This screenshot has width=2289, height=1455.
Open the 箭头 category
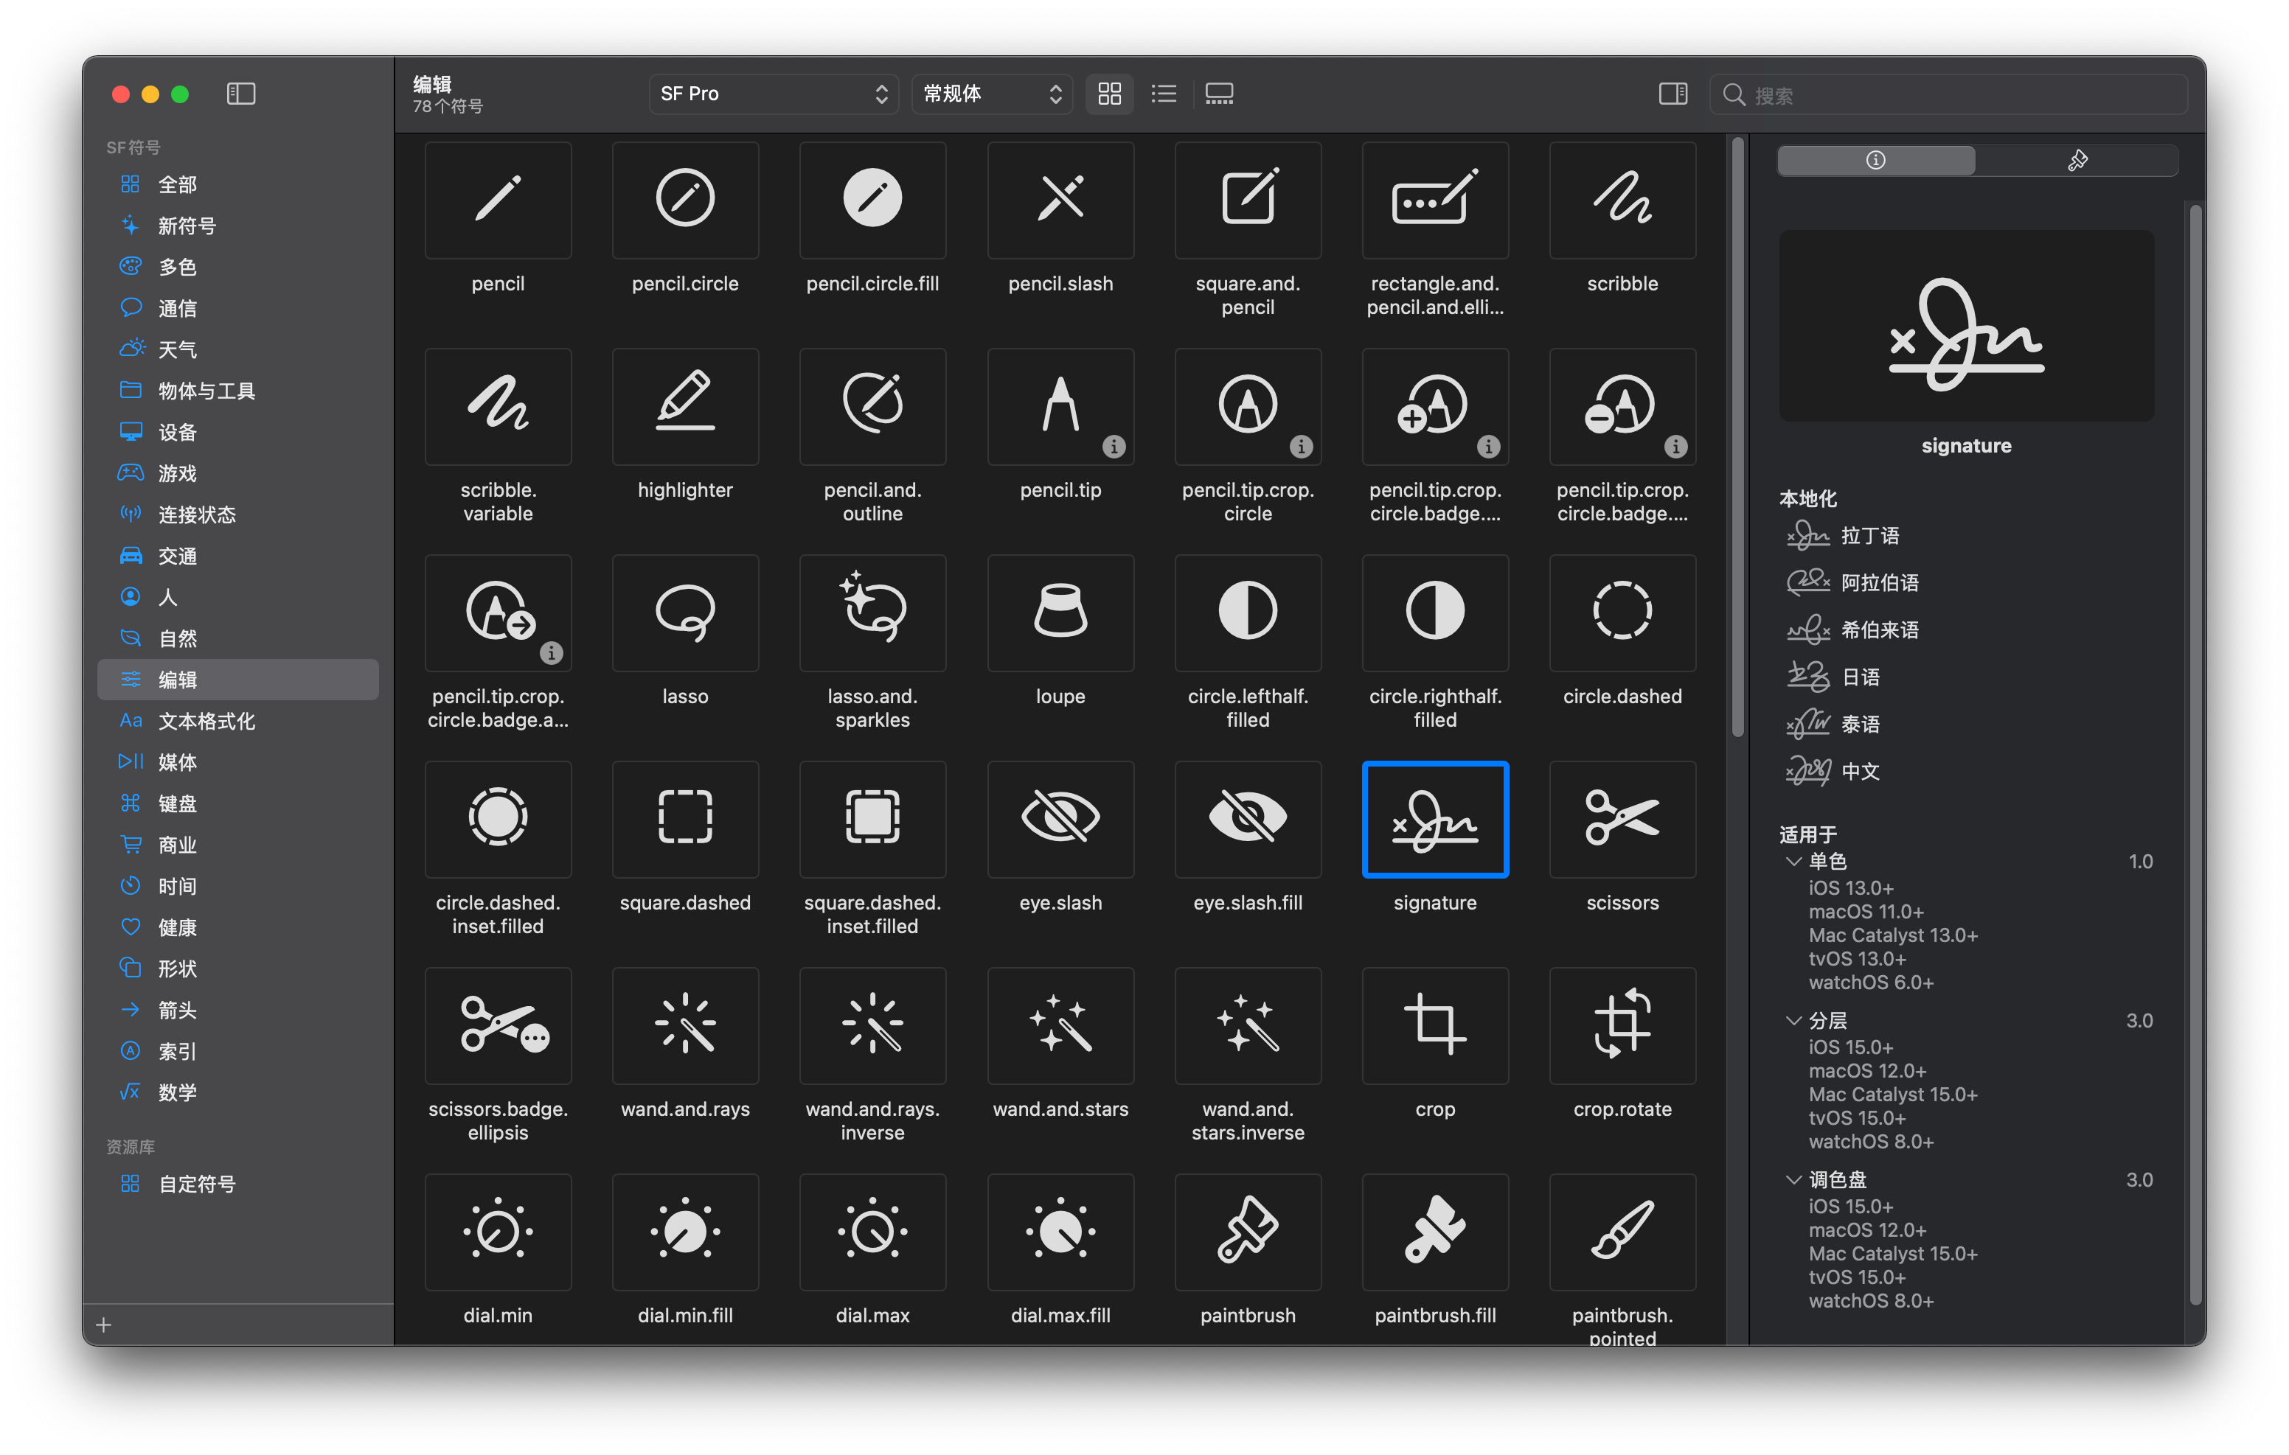coord(237,1009)
